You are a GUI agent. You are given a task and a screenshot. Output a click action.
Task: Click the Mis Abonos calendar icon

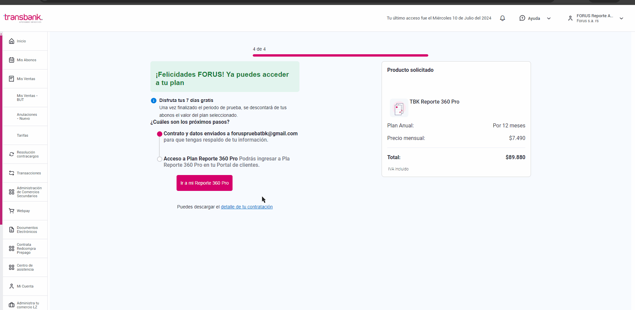pos(12,60)
